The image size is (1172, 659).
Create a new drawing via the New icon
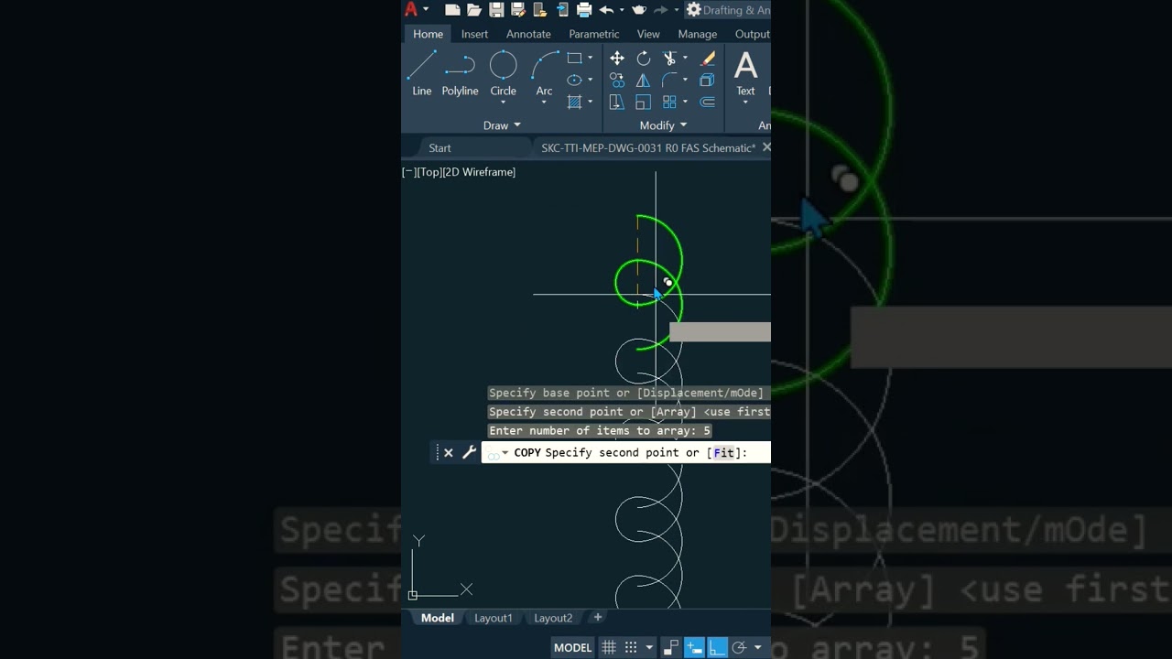(x=452, y=10)
